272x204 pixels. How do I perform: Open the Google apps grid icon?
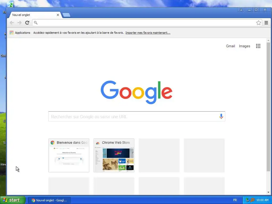point(258,46)
